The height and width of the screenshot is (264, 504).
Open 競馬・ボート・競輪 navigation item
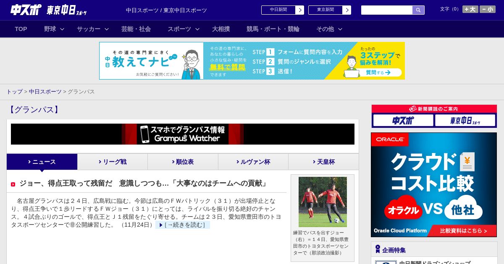click(273, 29)
